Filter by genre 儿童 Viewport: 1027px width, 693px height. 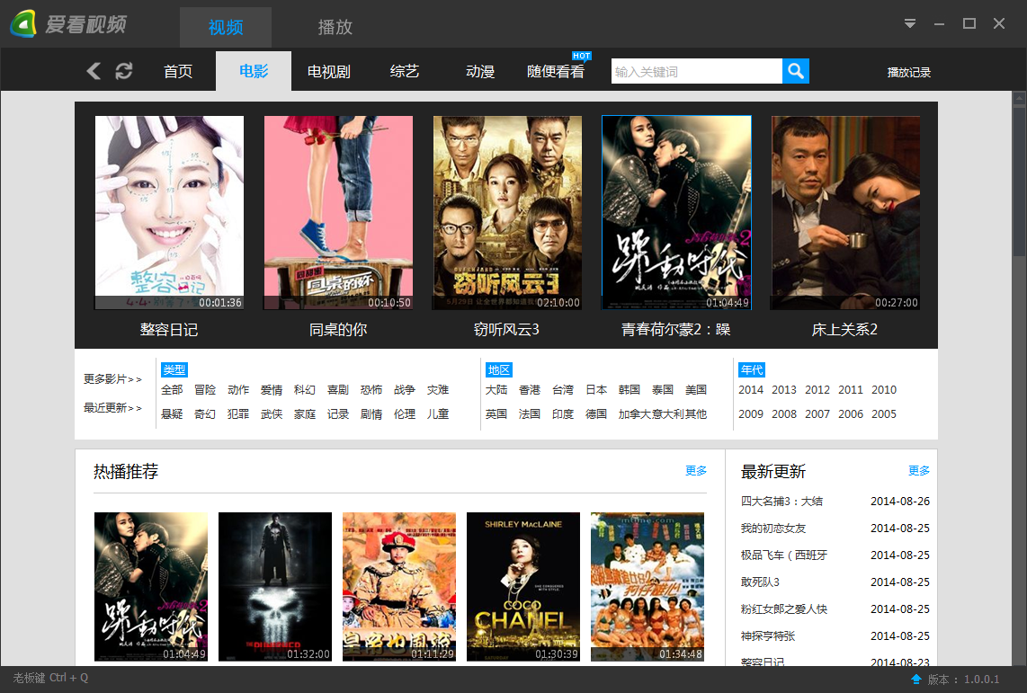438,413
